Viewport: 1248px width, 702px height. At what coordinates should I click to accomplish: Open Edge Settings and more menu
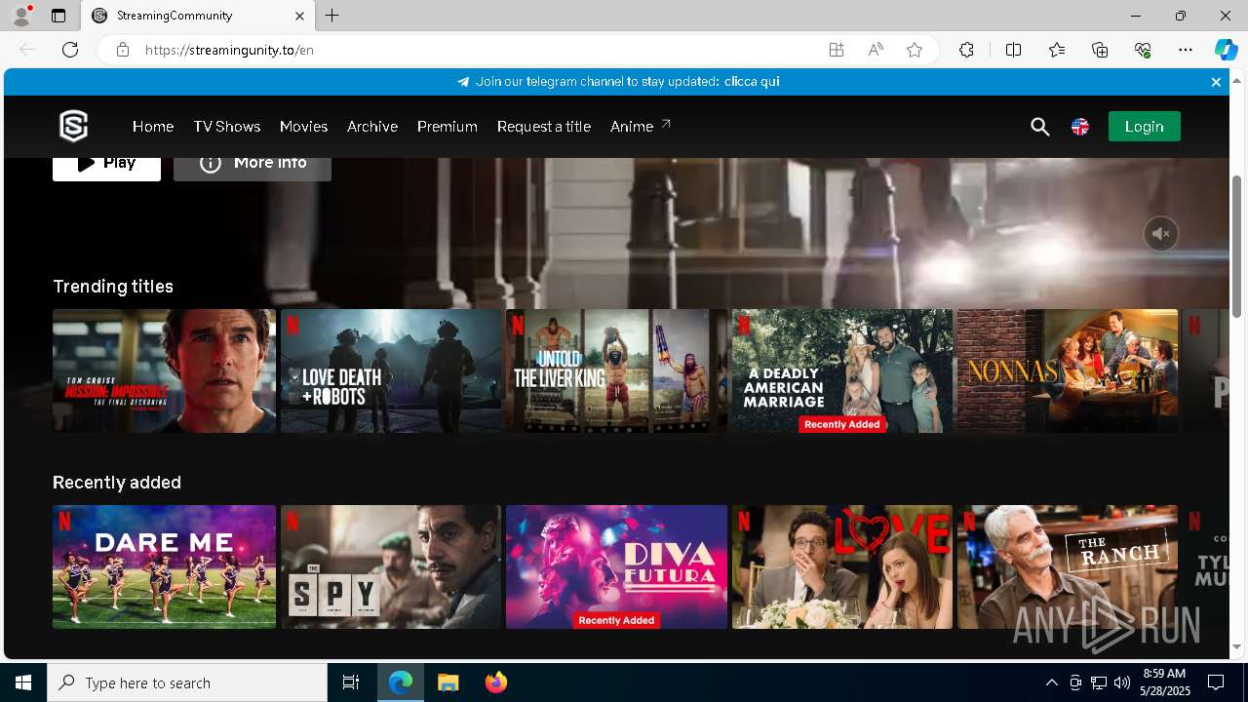click(x=1186, y=50)
